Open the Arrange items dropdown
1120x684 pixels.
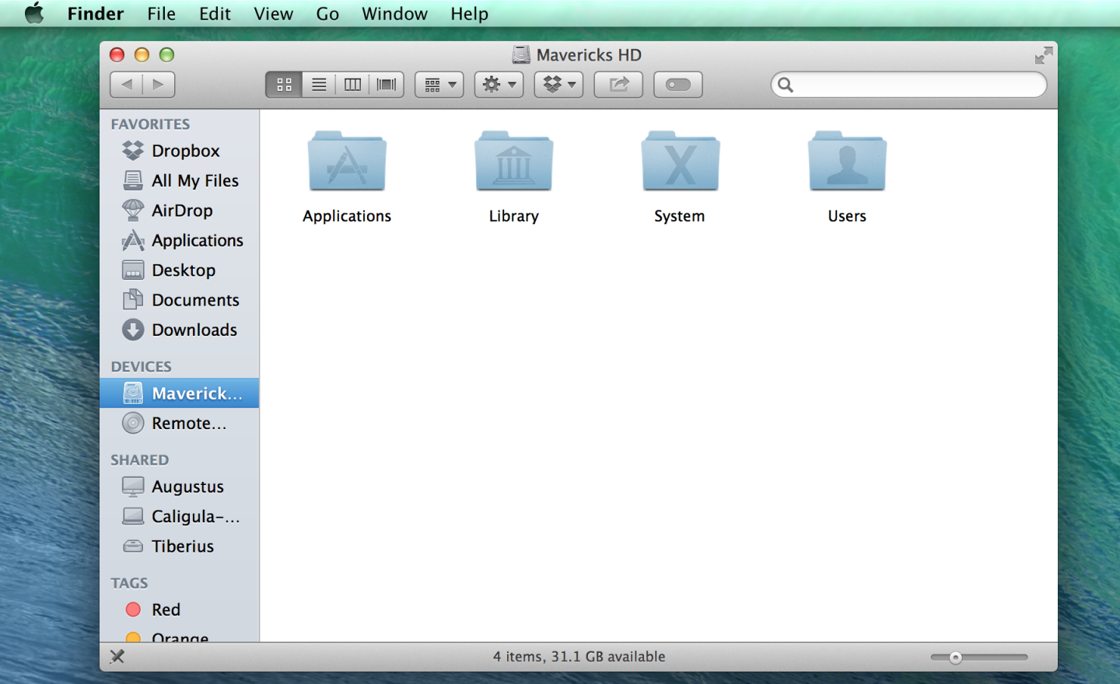[439, 84]
